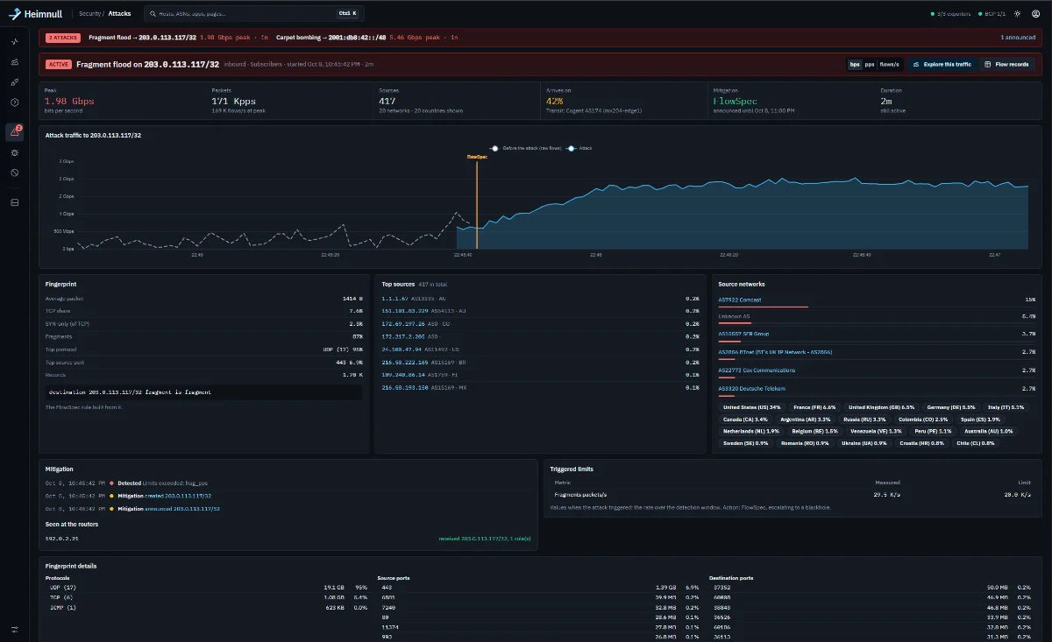Click router 192.0.2.21 row
This screenshot has height=642, width=1052.
tap(289, 539)
